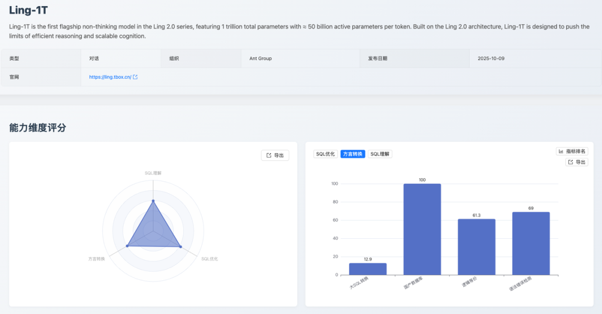This screenshot has width=602, height=314.
Task: Switch to the SQL优化 category
Action: [326, 154]
